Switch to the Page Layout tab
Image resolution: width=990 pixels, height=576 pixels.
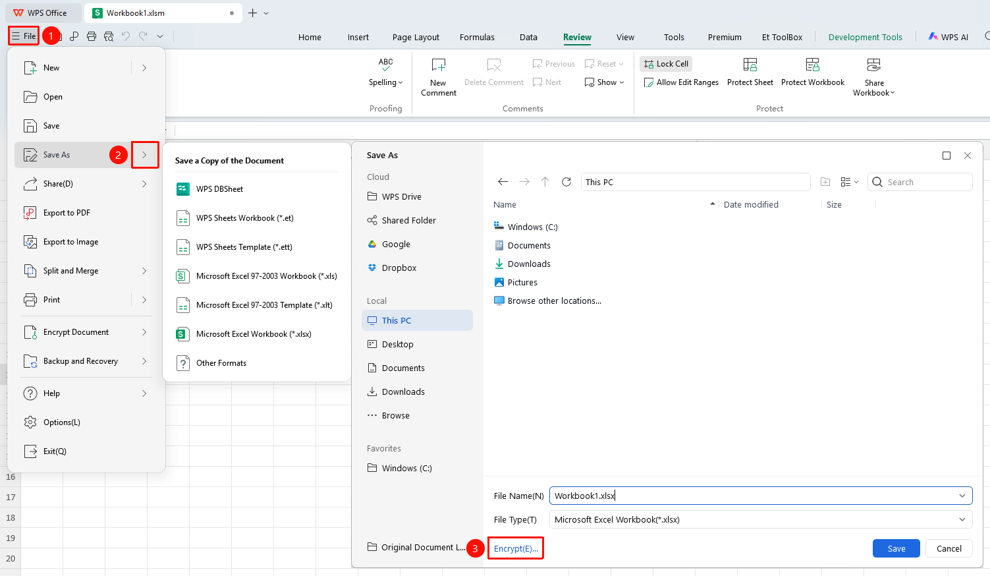pyautogui.click(x=416, y=37)
